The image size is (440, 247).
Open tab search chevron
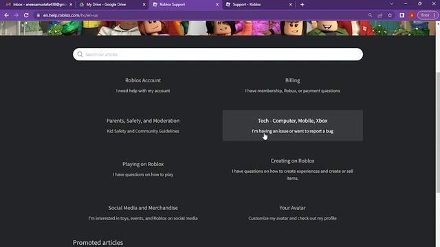391,4
